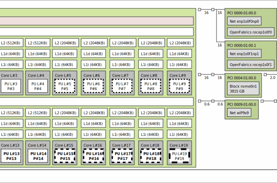This screenshot has width=277, height=183.
Task: Click the PCI 0009:01:00.0 label
Action: pos(241,104)
